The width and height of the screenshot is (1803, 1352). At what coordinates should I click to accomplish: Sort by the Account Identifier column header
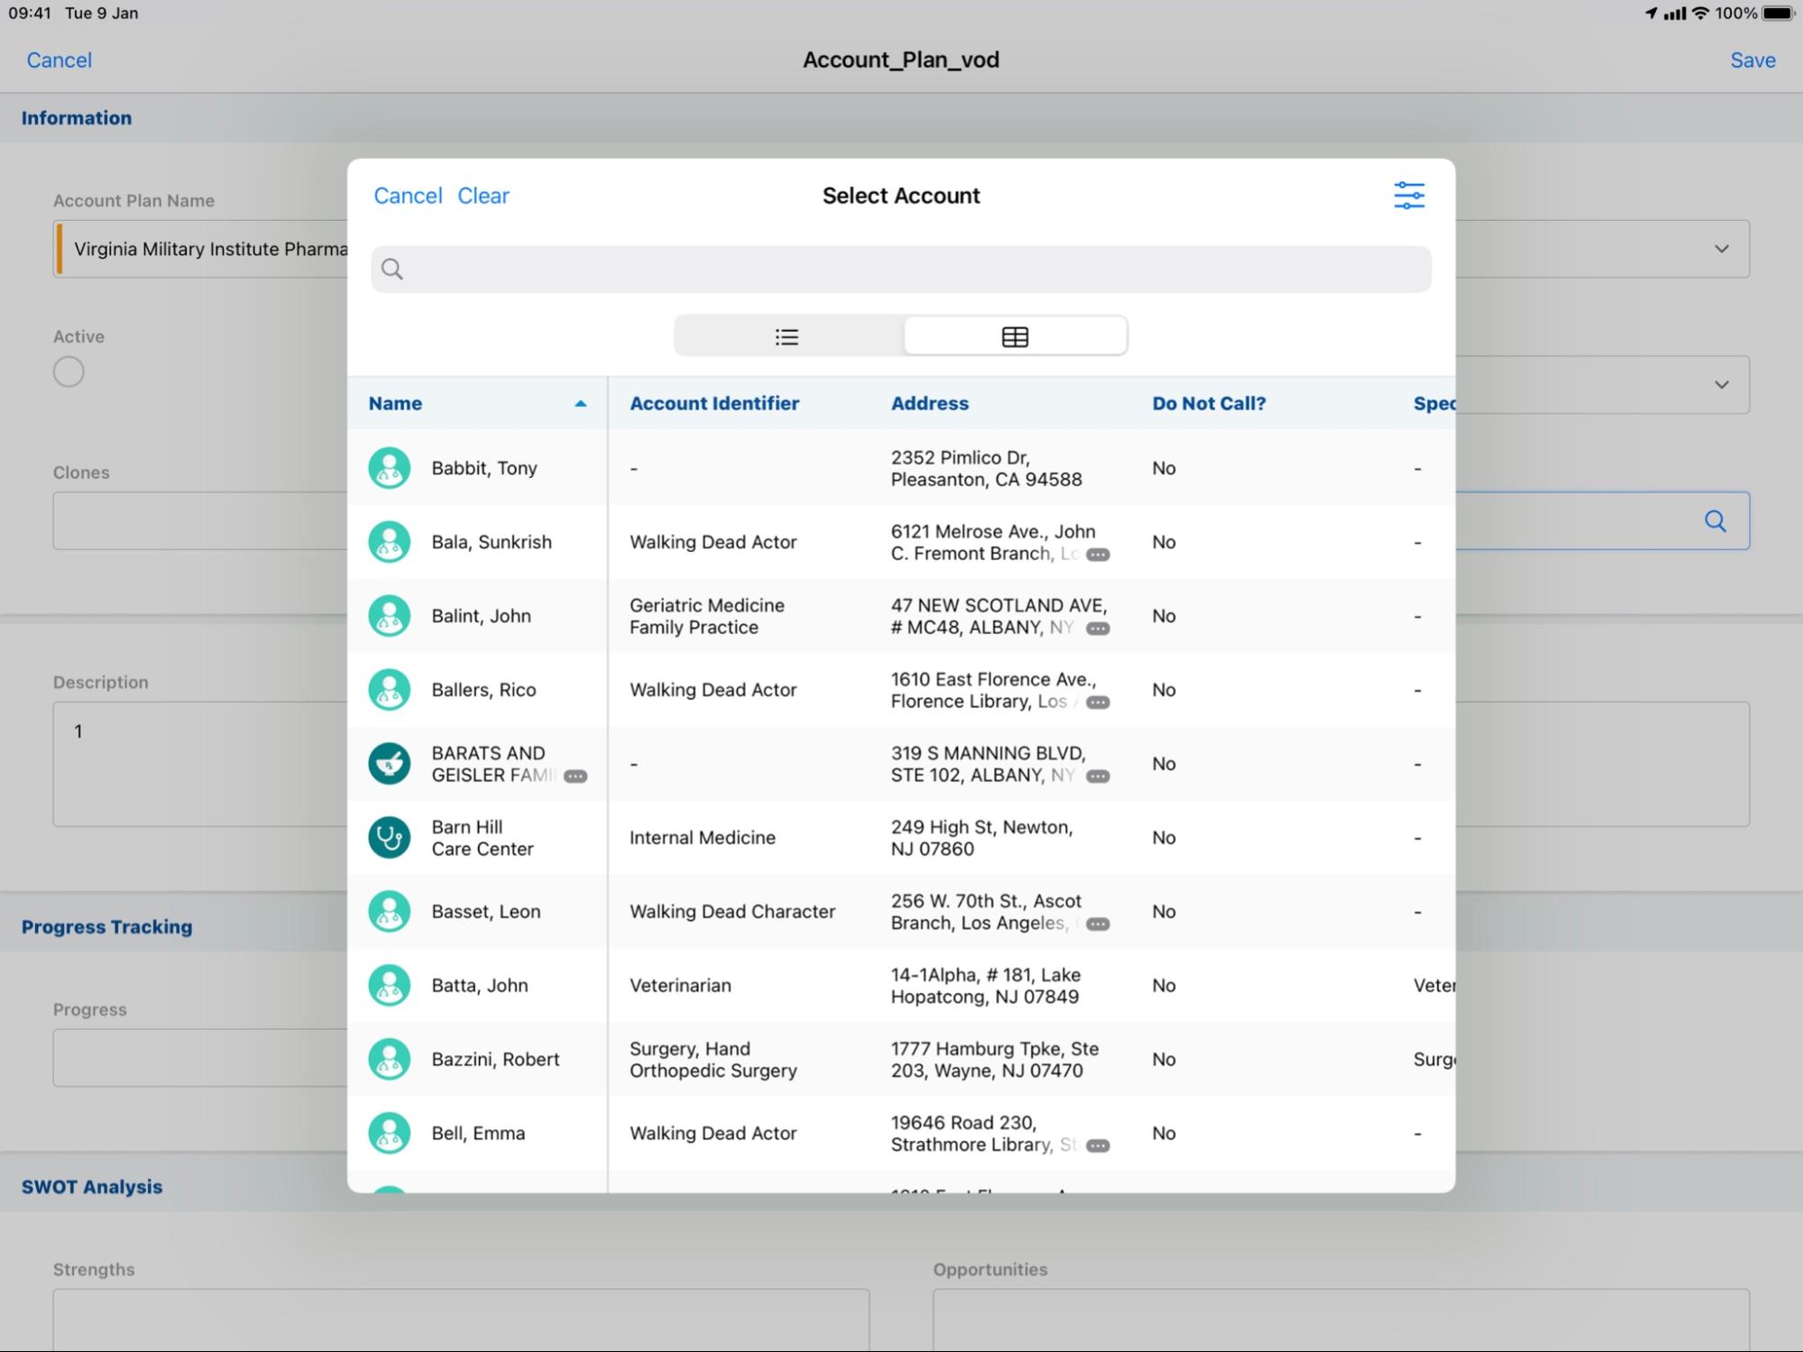coord(713,403)
